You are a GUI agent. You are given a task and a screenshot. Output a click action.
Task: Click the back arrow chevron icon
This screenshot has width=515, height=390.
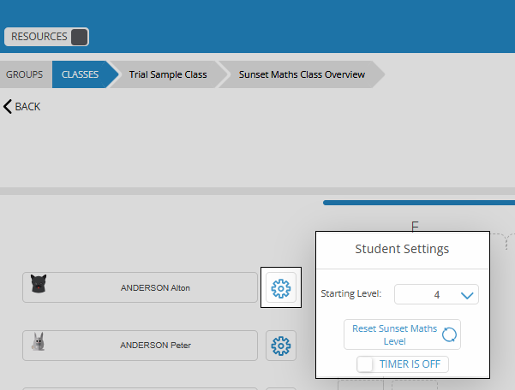pos(8,107)
